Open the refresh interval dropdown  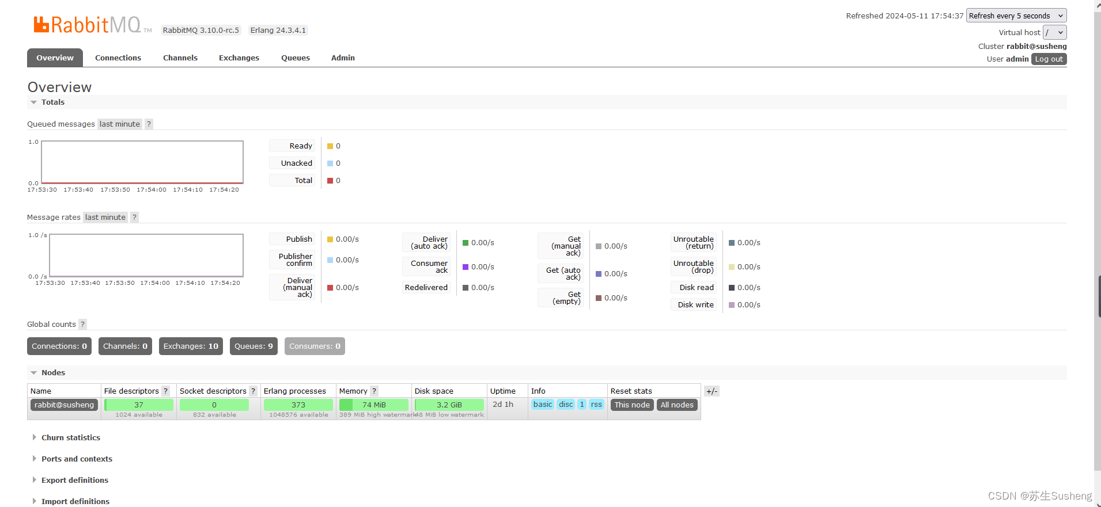1016,16
